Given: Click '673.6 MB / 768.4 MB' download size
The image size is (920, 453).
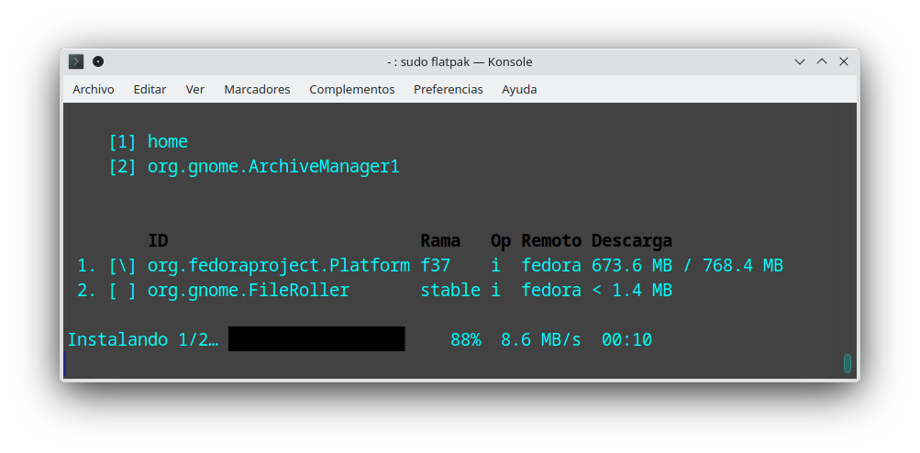Looking at the screenshot, I should (687, 266).
